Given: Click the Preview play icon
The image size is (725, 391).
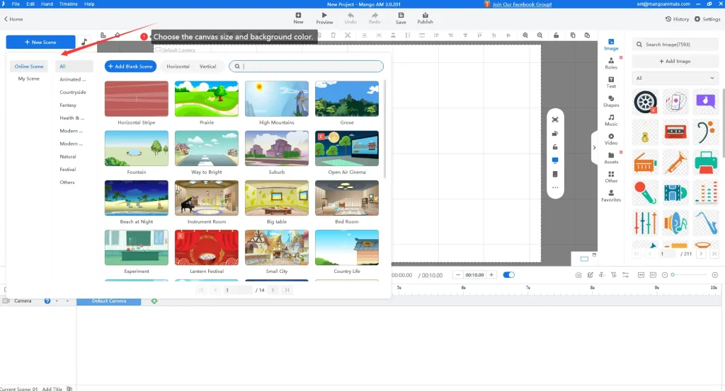Looking at the screenshot, I should (x=324, y=16).
